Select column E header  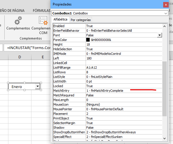click(42, 57)
